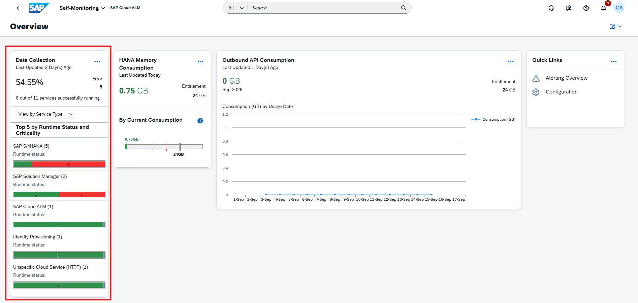Click the 'By Current Consumption' heading
Viewport: 638px width, 303px height.
coord(151,120)
